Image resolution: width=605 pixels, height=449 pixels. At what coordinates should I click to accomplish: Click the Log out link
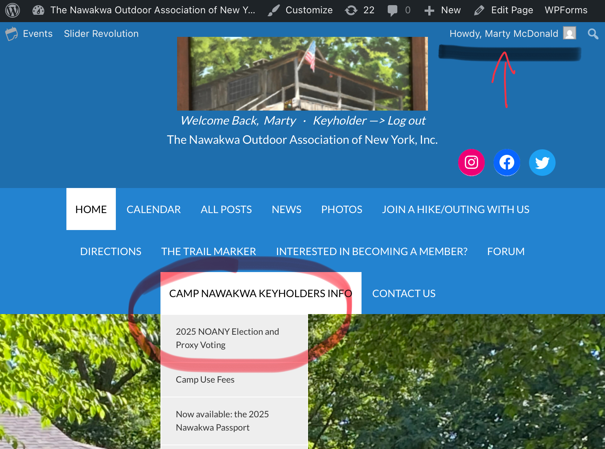pos(407,121)
